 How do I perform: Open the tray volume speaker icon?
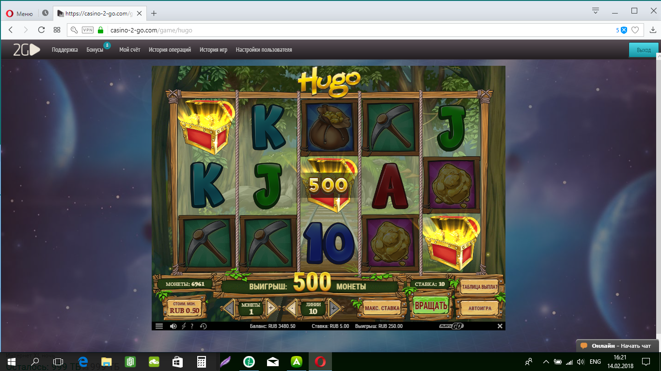(581, 361)
